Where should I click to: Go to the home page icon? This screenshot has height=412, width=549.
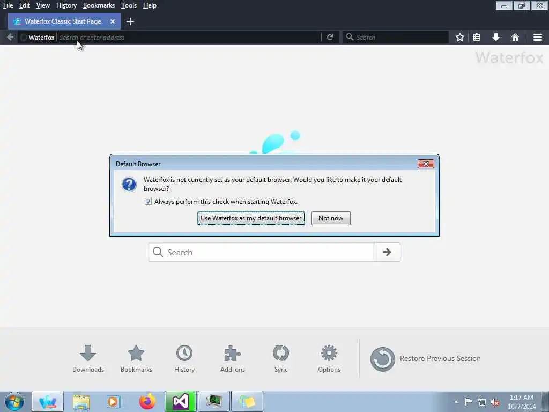pos(515,37)
